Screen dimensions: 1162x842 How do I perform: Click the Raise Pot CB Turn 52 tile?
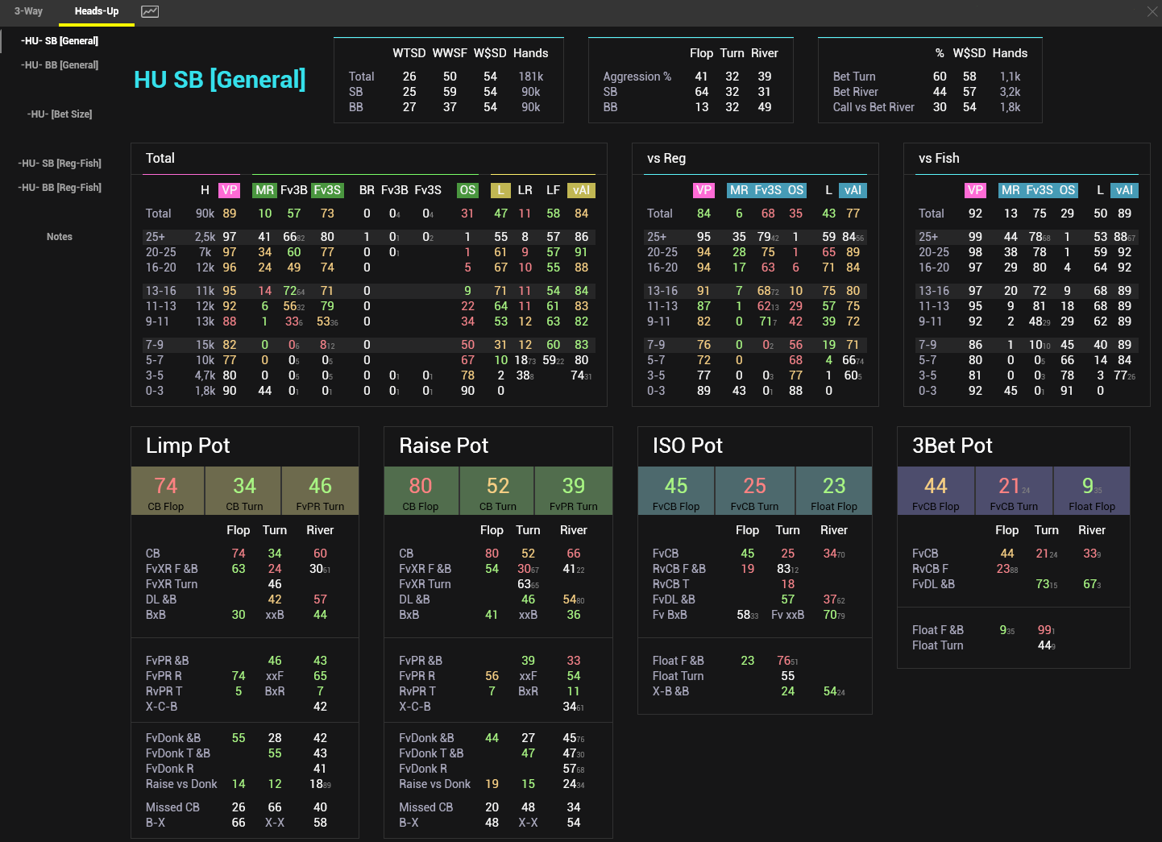click(497, 491)
